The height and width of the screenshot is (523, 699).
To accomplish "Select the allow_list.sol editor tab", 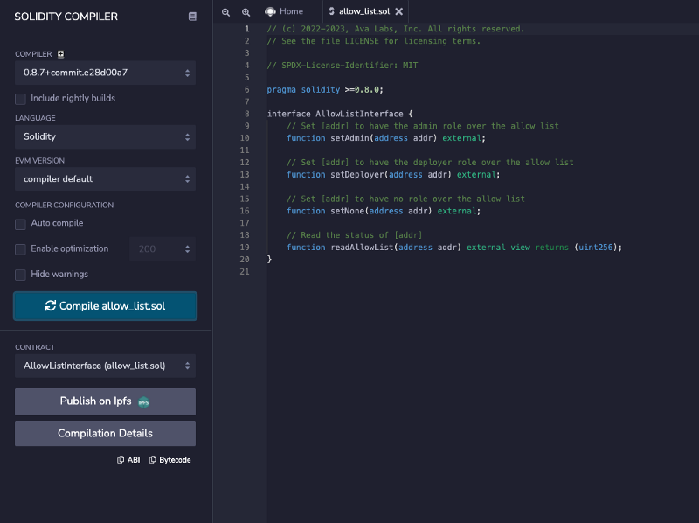I will pyautogui.click(x=364, y=11).
